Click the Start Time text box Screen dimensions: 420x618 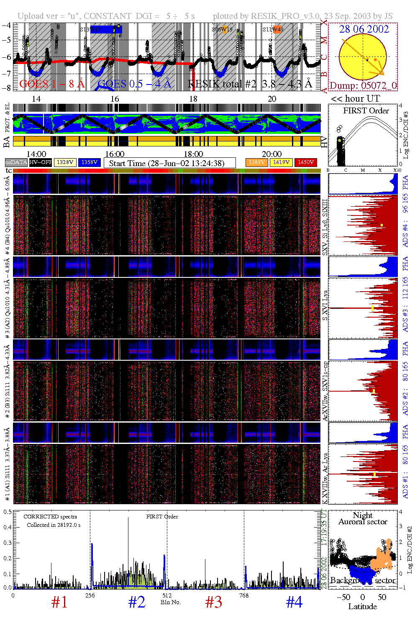click(x=169, y=163)
